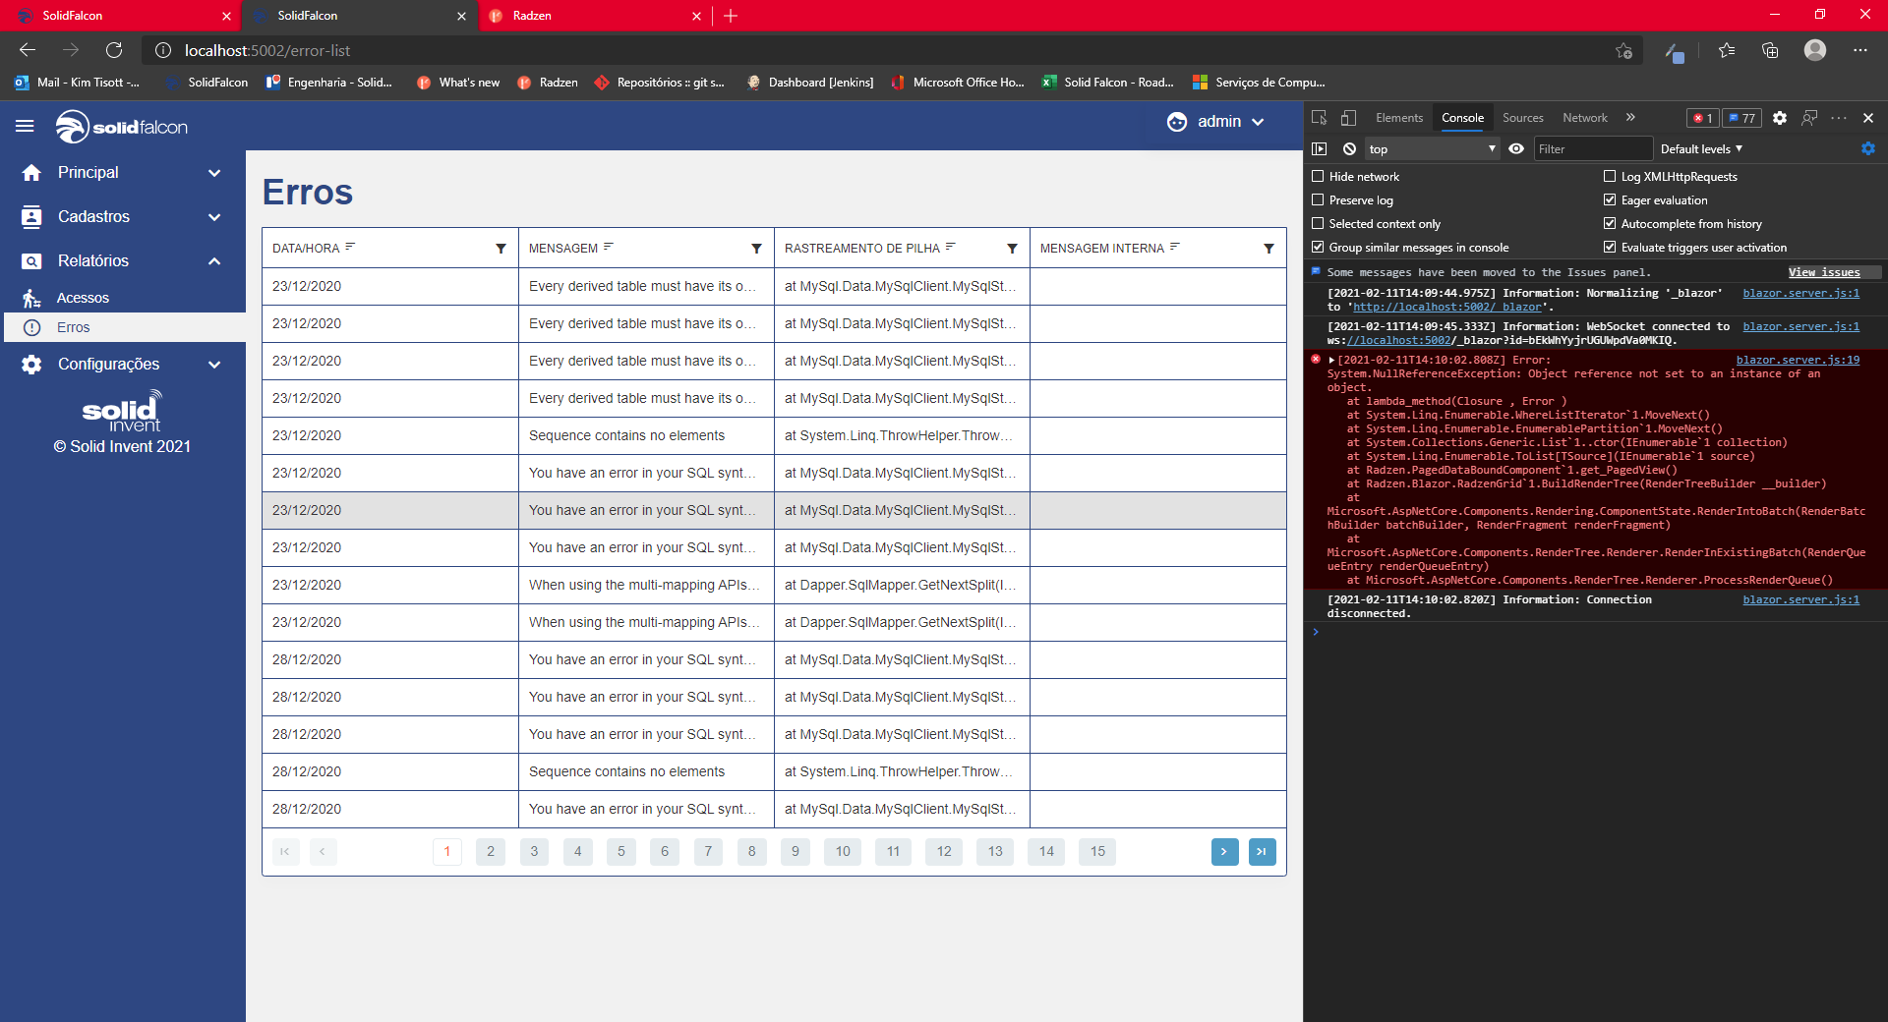Show the console sidebar panel
This screenshot has height=1022, width=1888.
tap(1320, 149)
